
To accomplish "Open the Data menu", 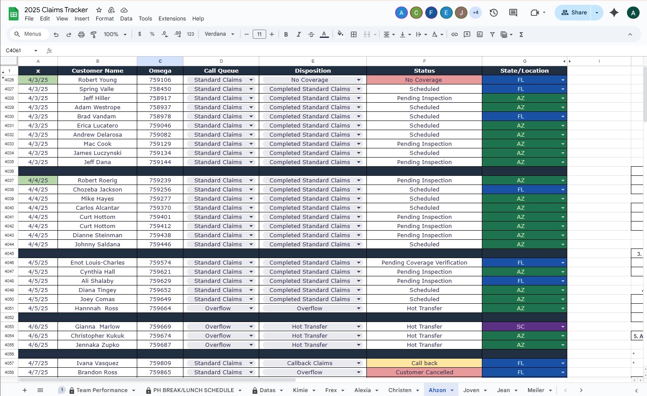I will click(126, 19).
